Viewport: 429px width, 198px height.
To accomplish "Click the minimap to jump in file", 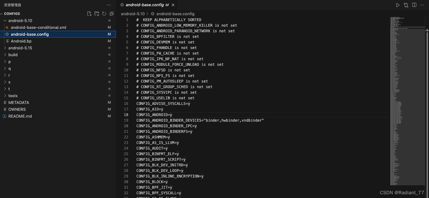I will (x=406, y=93).
